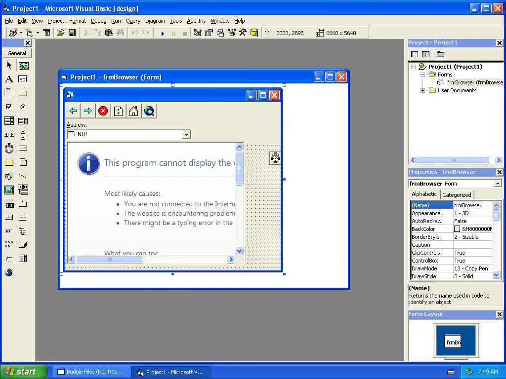The image size is (506, 379).
Task: Click Project1 - Microsoft V... taskbar button
Action: pos(171,372)
